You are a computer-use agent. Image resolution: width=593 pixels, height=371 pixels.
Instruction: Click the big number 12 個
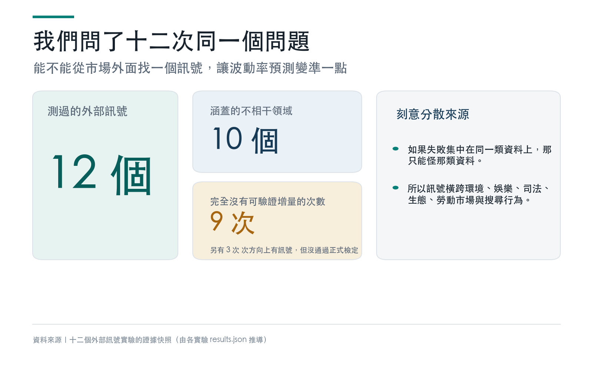102,174
